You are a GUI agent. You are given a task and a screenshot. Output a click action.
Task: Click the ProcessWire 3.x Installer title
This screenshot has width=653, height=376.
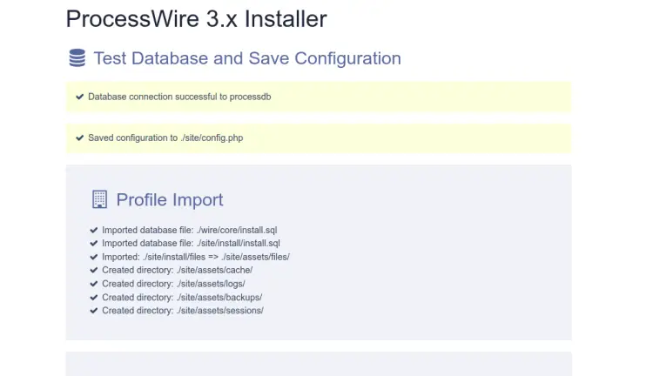point(196,17)
